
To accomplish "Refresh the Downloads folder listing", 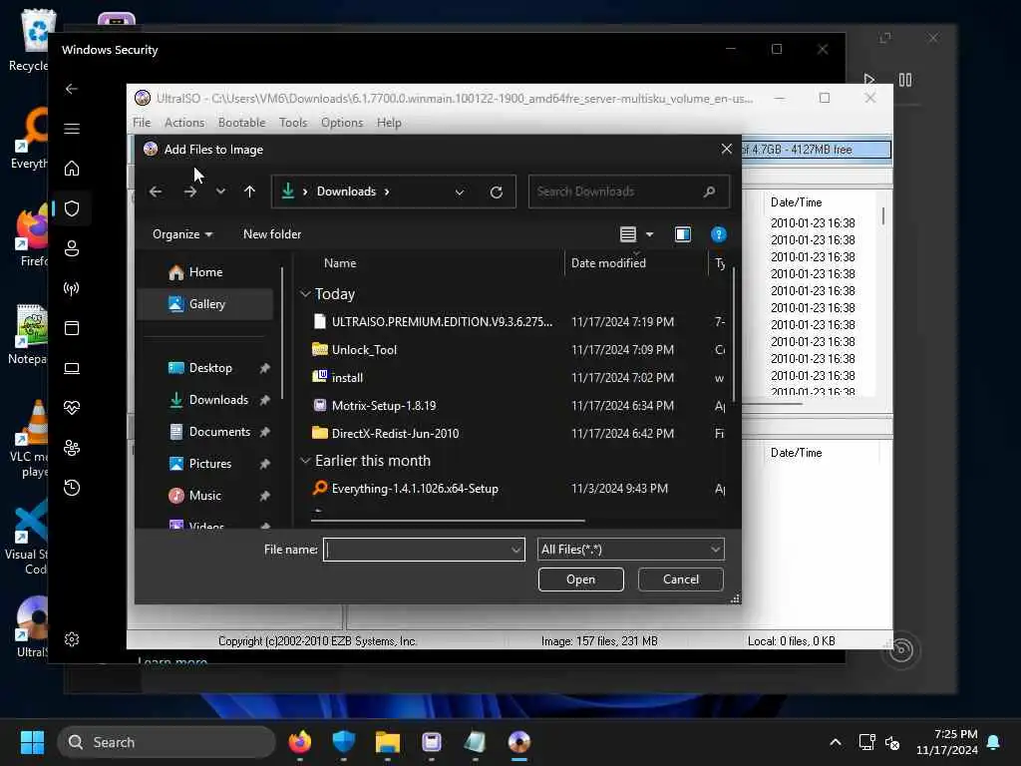I will point(497,192).
